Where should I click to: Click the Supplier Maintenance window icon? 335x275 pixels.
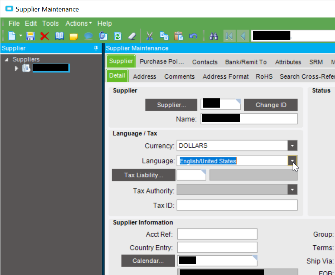tap(9, 9)
